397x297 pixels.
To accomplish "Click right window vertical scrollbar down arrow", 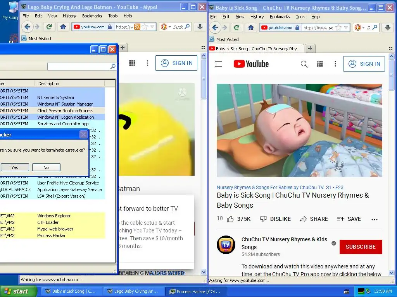I will pos(391,273).
